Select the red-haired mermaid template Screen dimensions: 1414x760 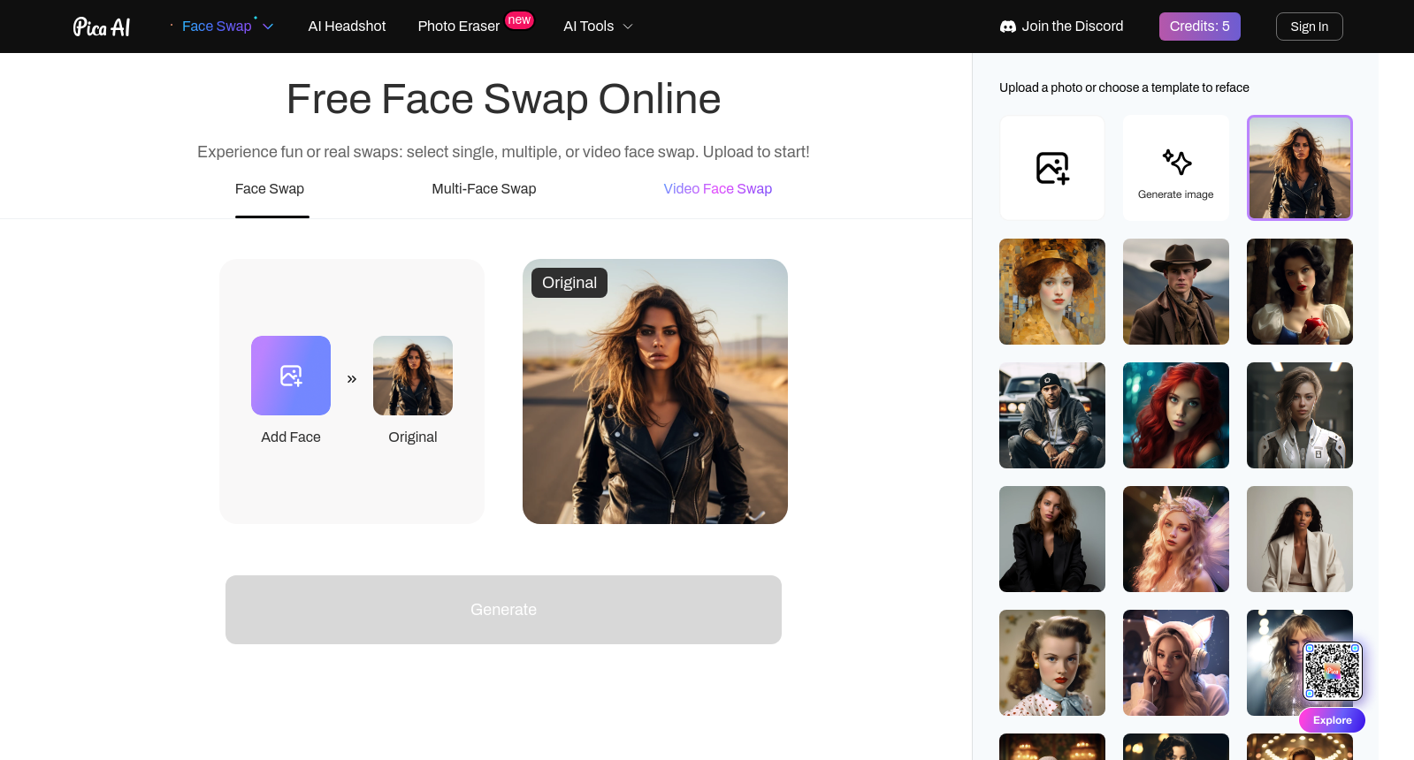click(1176, 415)
